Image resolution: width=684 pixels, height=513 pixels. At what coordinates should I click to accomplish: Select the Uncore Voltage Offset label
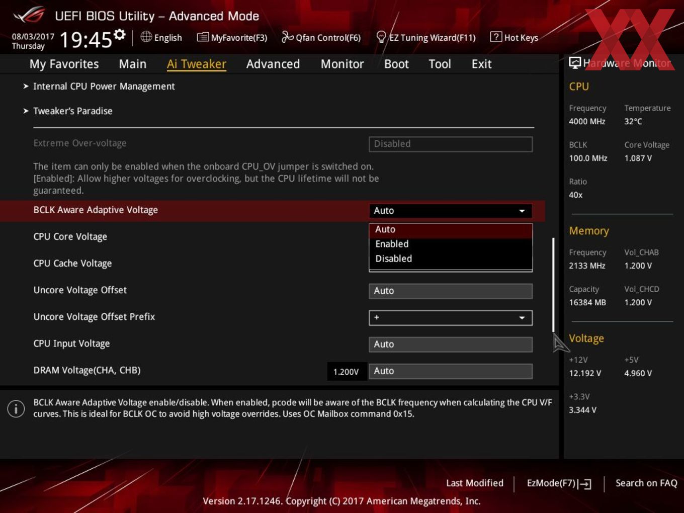coord(80,290)
